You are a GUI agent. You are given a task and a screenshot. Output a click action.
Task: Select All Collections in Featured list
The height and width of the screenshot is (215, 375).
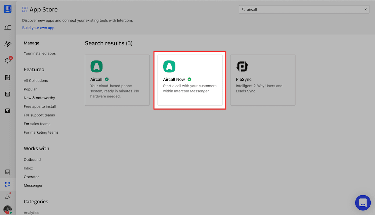pyautogui.click(x=36, y=81)
